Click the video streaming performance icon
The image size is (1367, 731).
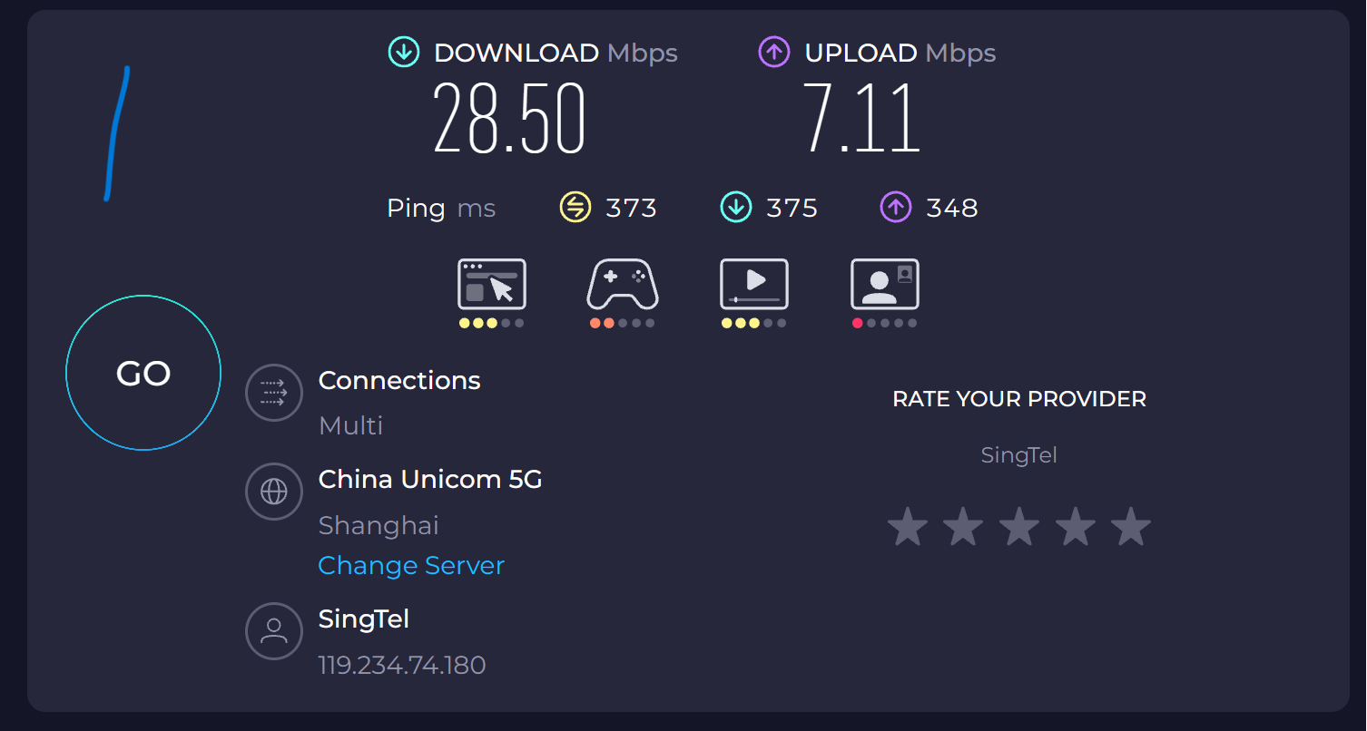click(753, 284)
